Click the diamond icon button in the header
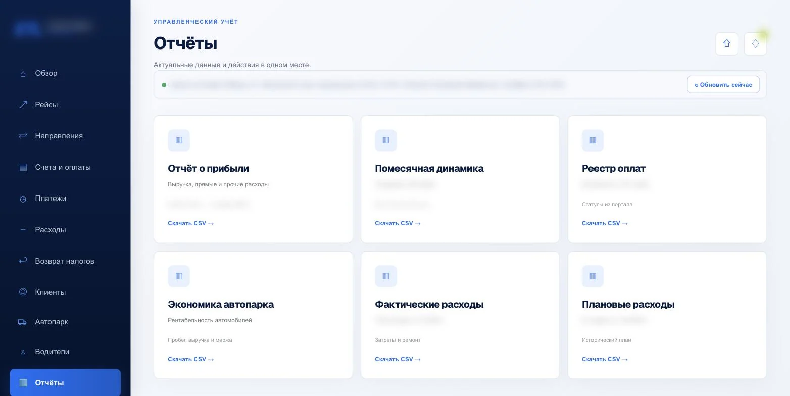Viewport: 790px width, 396px height. point(755,44)
